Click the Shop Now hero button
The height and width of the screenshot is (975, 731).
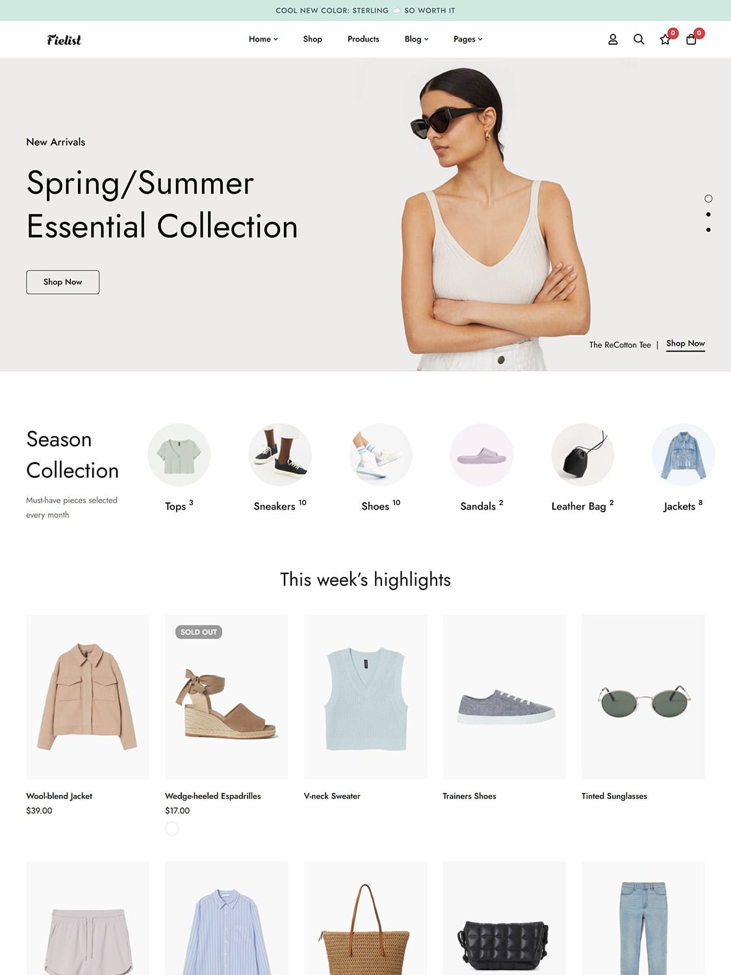pyautogui.click(x=63, y=282)
